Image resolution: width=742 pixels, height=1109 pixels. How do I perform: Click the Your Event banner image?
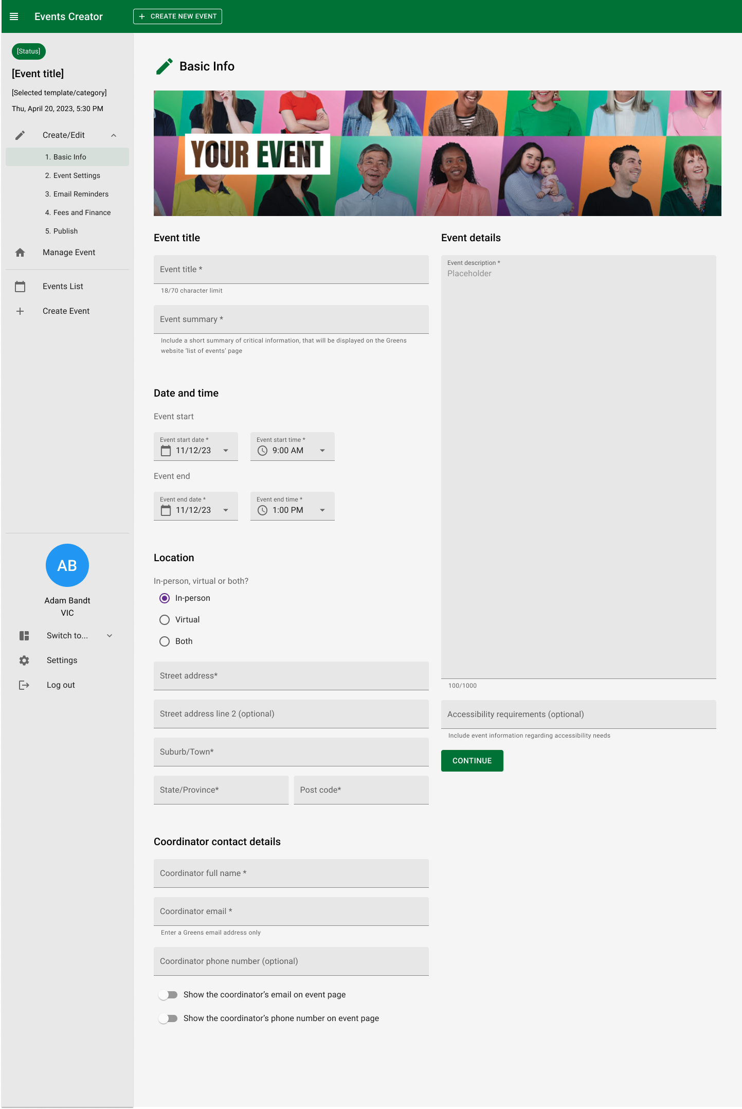[438, 153]
